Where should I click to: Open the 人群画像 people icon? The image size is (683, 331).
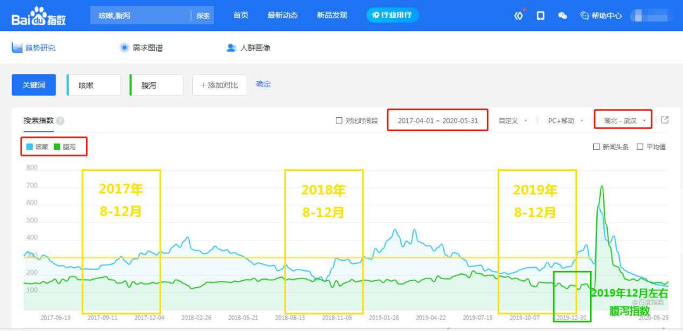pos(231,48)
